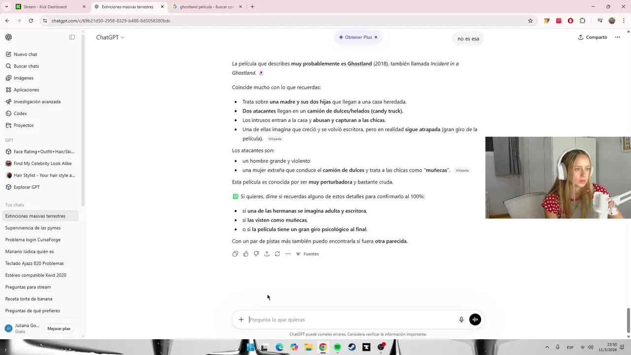Regenerate the response

click(277, 254)
